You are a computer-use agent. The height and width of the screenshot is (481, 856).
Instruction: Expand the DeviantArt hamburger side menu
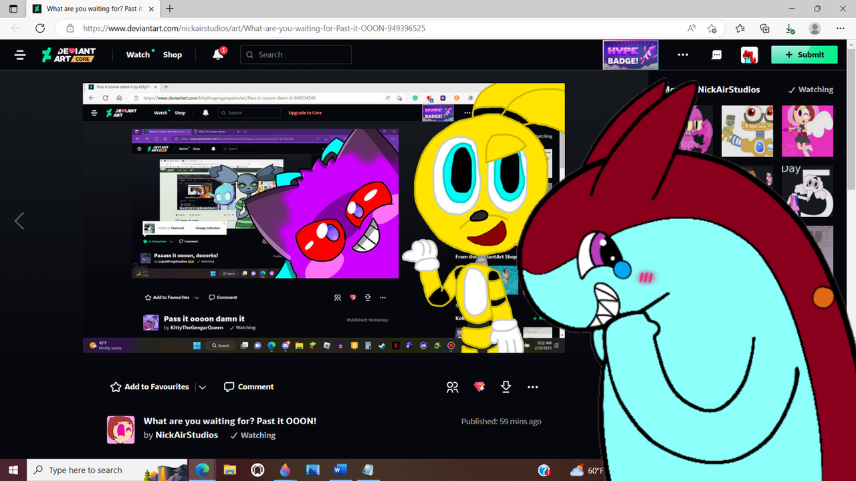[20, 55]
